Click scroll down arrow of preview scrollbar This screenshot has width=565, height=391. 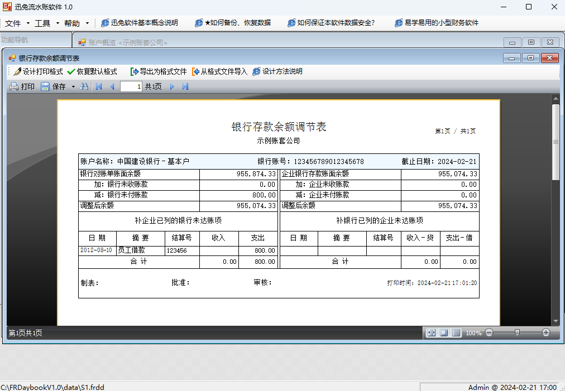[x=556, y=321]
